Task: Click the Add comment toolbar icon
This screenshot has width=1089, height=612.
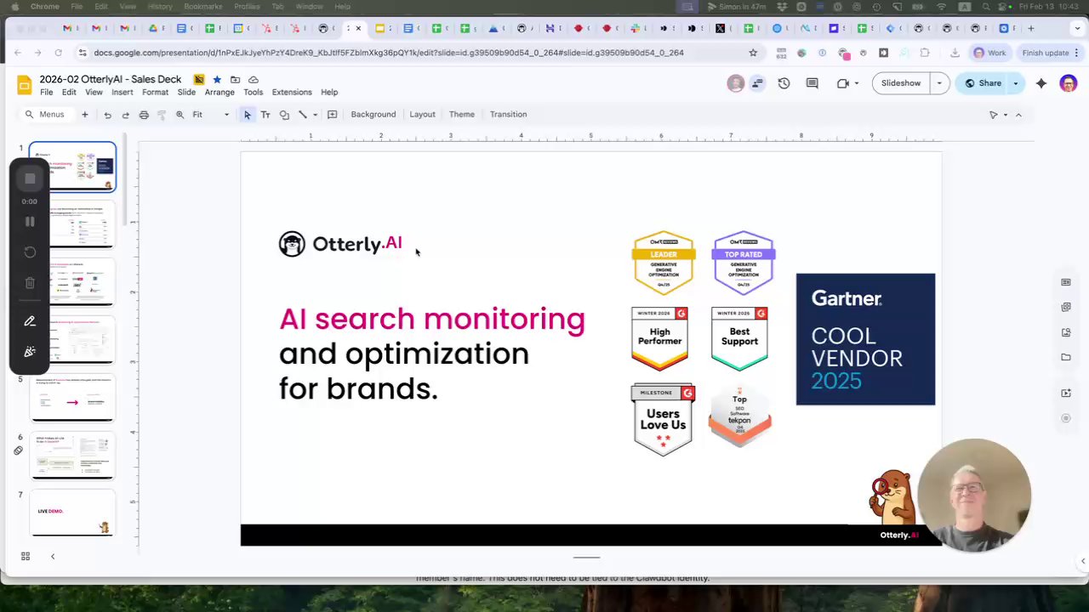Action: tap(332, 115)
